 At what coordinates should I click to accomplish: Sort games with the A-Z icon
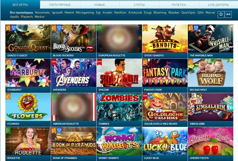pyautogui.click(x=228, y=15)
